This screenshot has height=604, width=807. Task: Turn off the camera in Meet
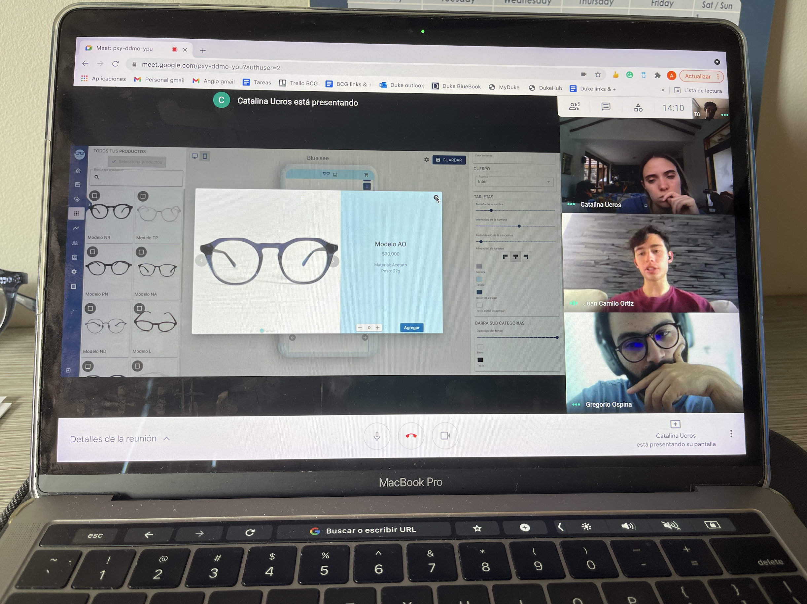(x=445, y=436)
